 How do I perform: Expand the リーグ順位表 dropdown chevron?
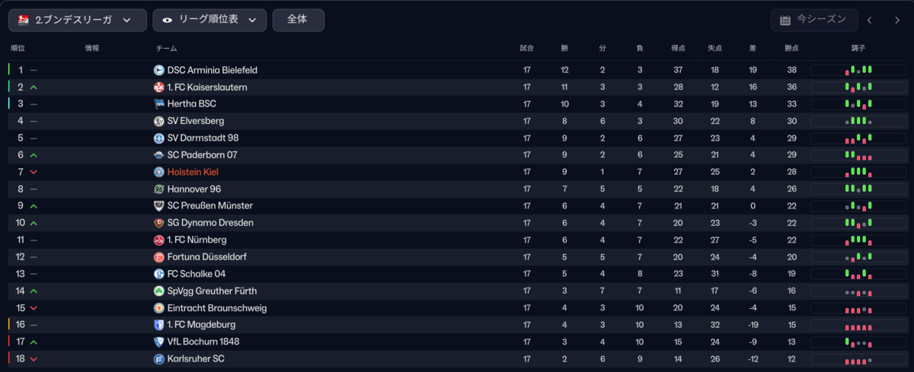[x=252, y=21]
